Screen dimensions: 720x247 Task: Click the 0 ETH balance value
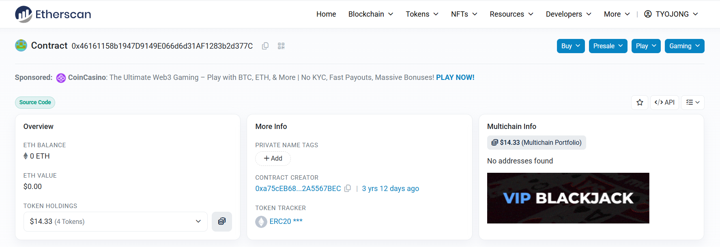[x=40, y=156]
